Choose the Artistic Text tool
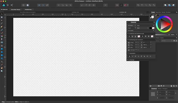 point(2,62)
